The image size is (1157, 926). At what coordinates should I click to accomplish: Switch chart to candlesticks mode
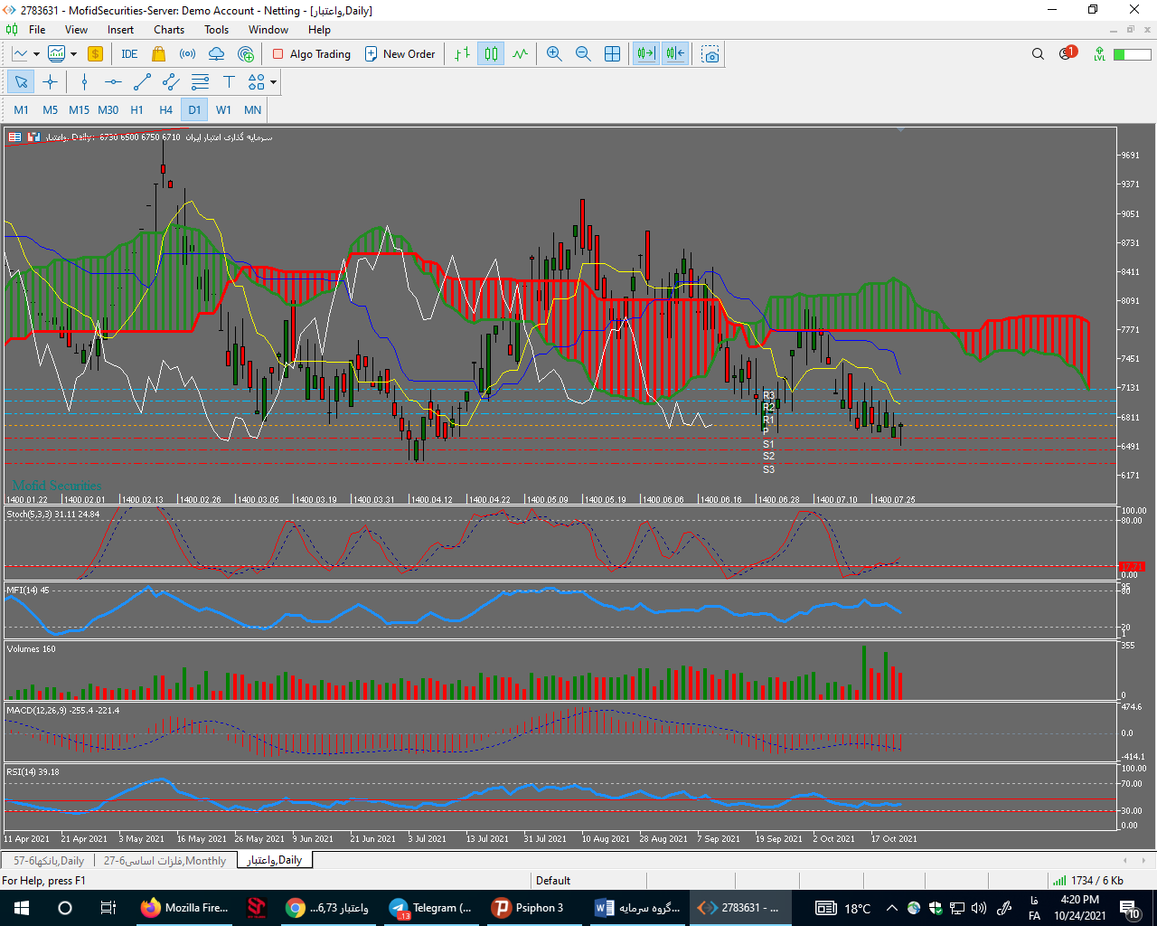pyautogui.click(x=491, y=54)
